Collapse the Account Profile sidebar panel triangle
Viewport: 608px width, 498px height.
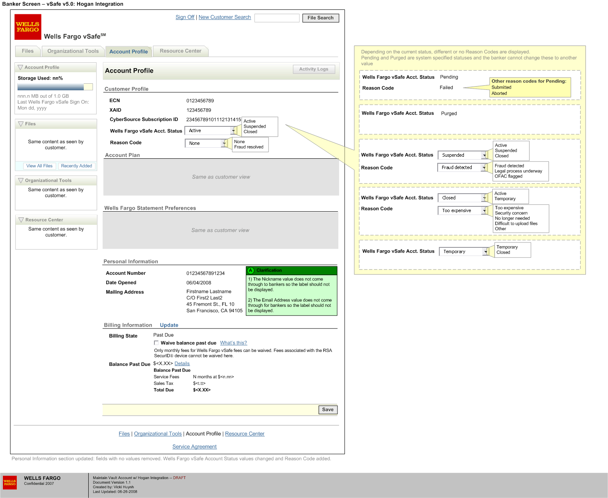pos(20,67)
